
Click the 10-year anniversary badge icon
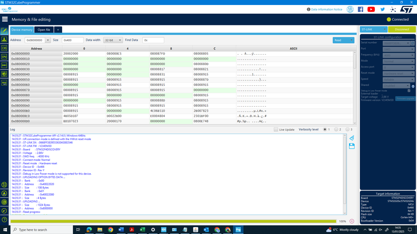(350, 9)
